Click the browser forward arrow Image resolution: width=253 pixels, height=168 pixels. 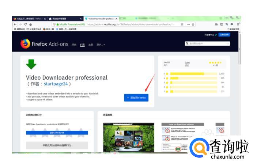(x=20, y=24)
